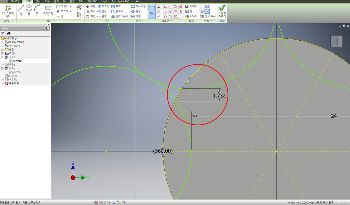This screenshot has height=205, width=350.
Task: Open the 3D 모형 ribbon tab
Action: pyautogui.click(x=15, y=1)
